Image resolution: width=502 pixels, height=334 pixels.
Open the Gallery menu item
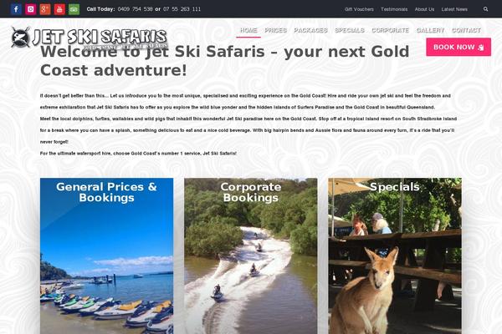pos(430,30)
